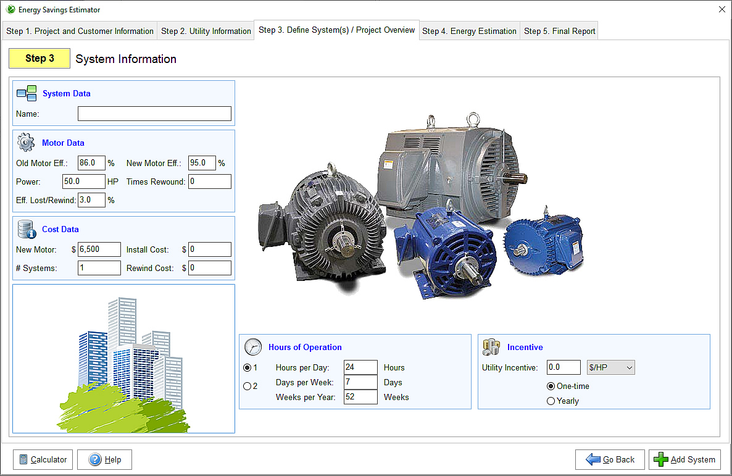732x476 pixels.
Task: Click the Motor Data gear icon
Action: [26, 143]
